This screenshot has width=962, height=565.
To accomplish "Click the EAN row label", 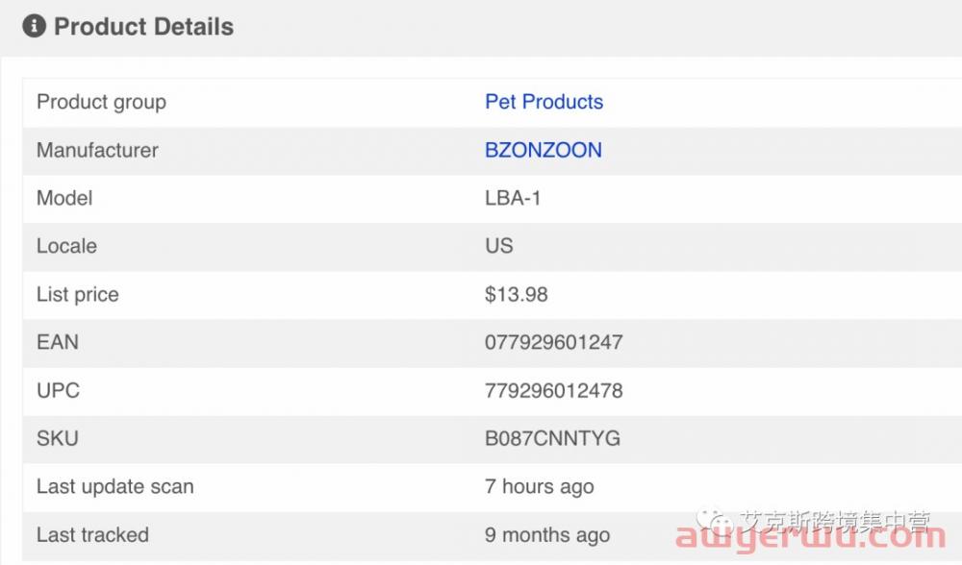I will point(58,342).
